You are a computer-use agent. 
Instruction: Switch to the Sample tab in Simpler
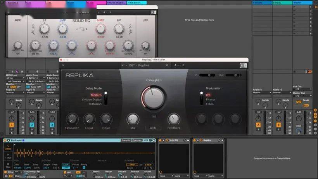click(126, 140)
